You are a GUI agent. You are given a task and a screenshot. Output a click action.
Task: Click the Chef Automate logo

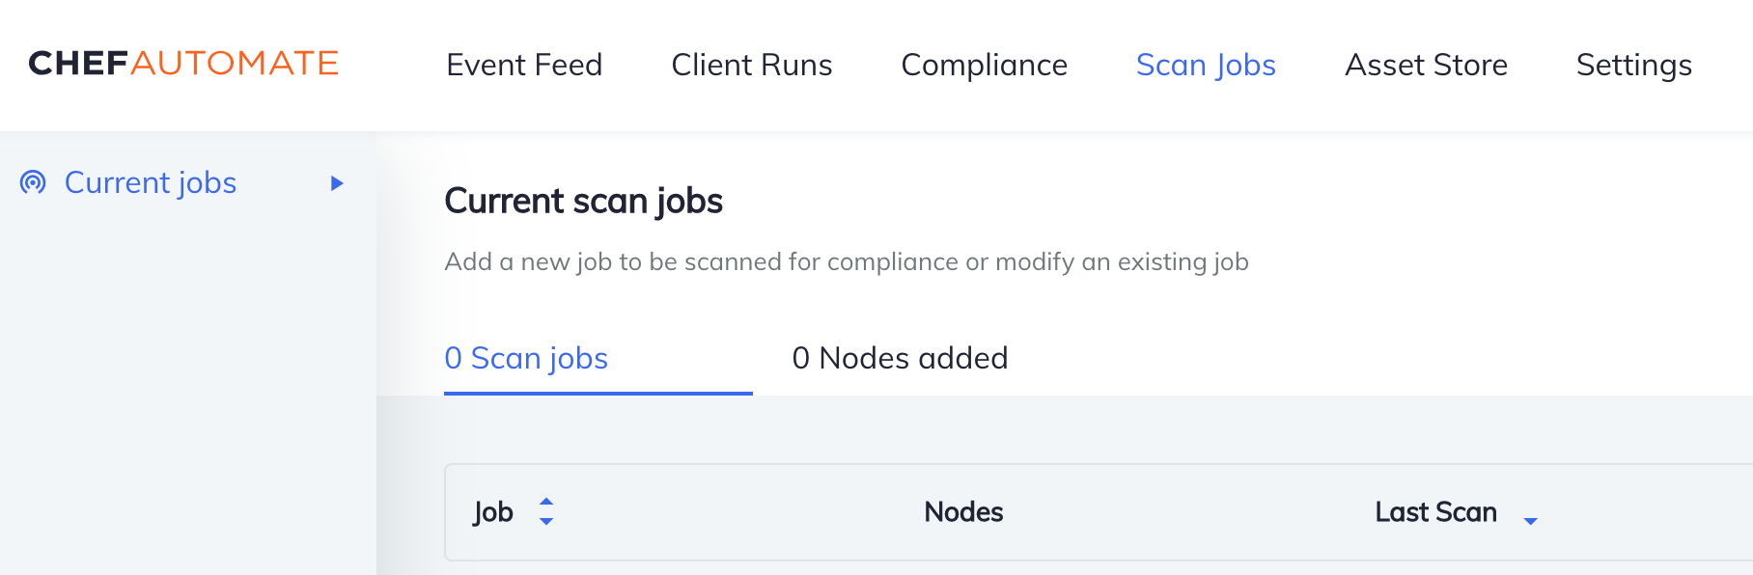tap(183, 64)
